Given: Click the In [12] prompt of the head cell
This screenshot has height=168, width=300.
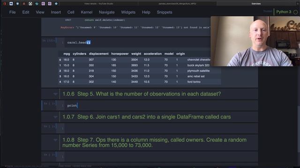Looking at the screenshot, I should click(x=49, y=41).
